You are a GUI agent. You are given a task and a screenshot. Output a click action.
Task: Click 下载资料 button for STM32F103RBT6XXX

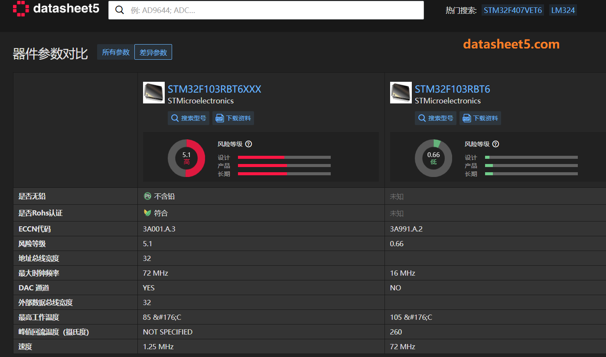click(233, 118)
